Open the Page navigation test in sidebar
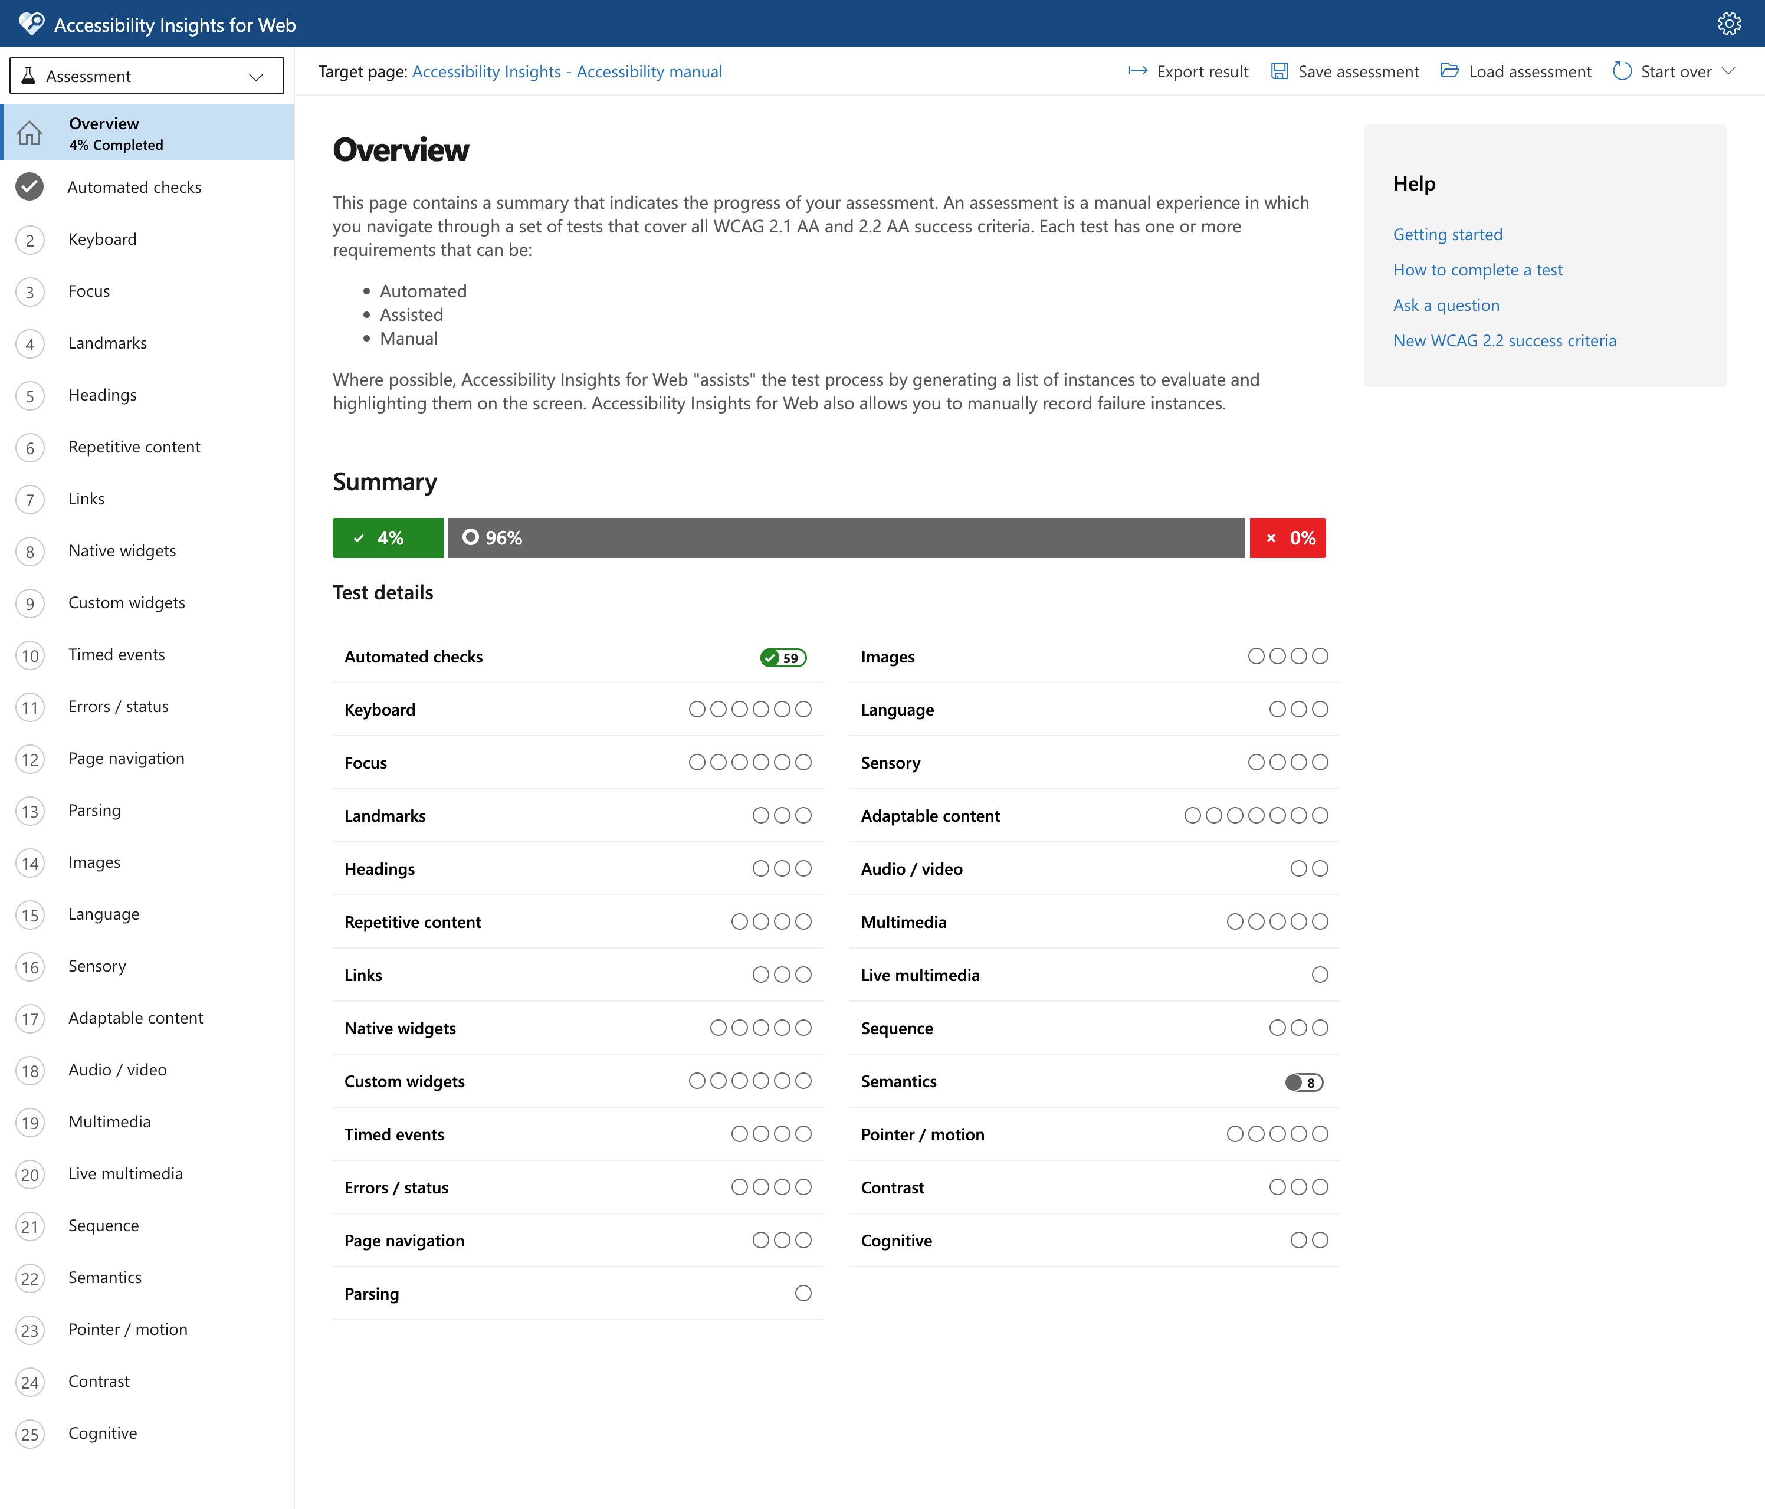Viewport: 1765px width, 1509px height. click(146, 758)
